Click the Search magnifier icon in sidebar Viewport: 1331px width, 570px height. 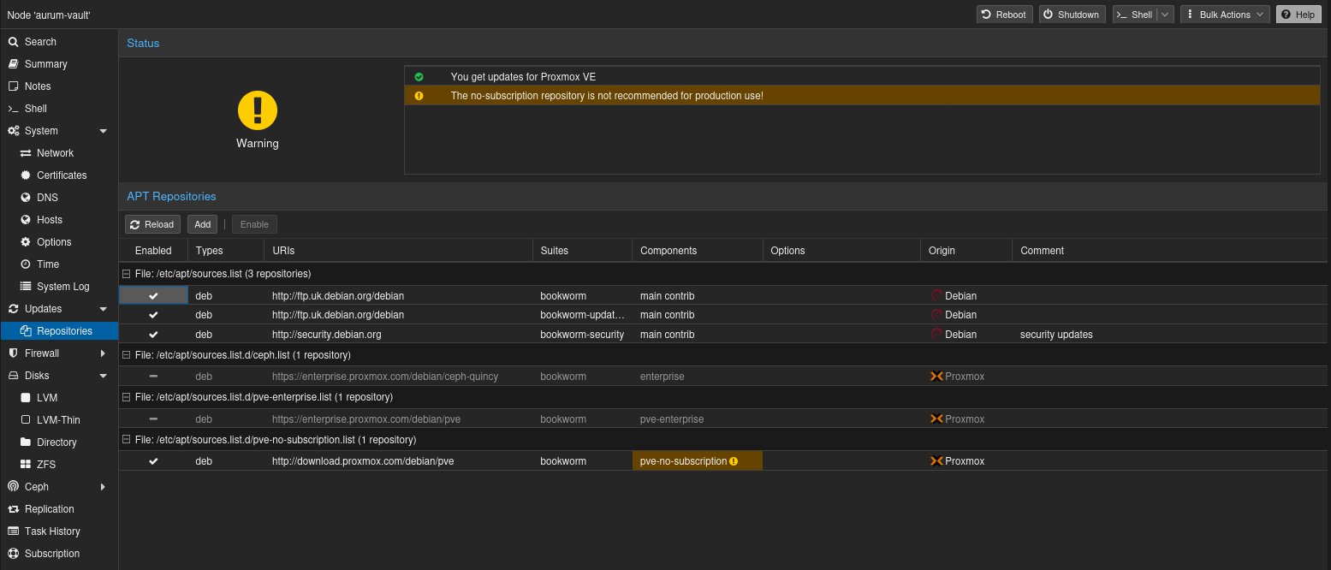pyautogui.click(x=13, y=42)
